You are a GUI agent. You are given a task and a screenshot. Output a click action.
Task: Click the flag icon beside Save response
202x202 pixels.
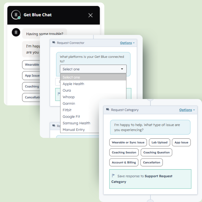113,175
